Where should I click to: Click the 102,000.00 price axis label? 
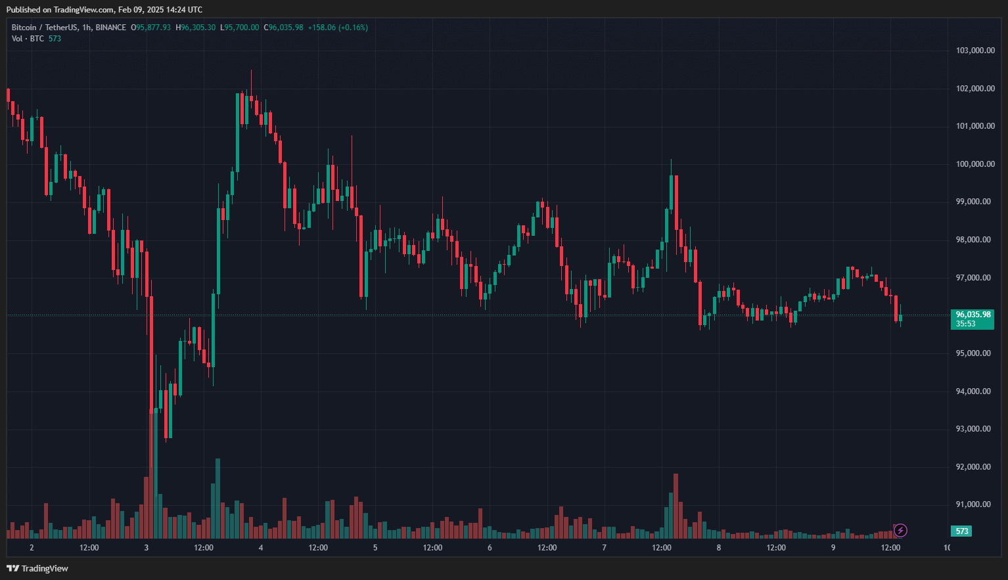tap(975, 89)
